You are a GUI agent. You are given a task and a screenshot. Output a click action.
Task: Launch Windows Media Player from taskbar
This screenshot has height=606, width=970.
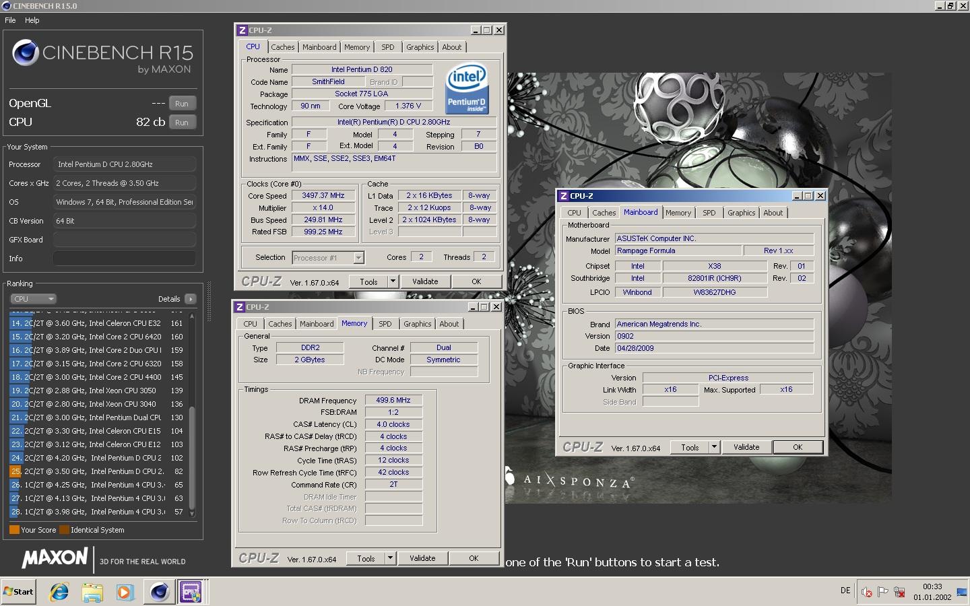[x=125, y=592]
